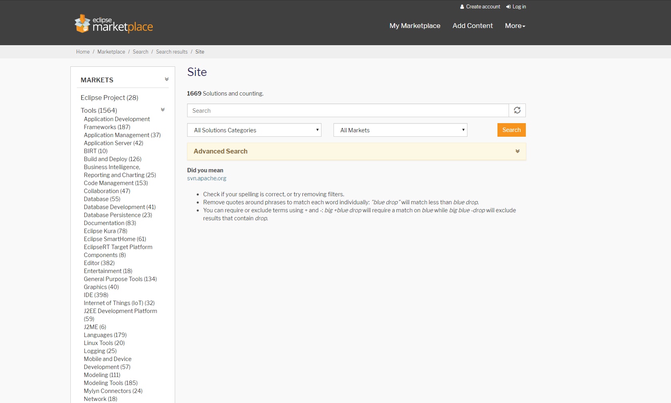
Task: Select Languages (179) category
Action: tap(105, 335)
